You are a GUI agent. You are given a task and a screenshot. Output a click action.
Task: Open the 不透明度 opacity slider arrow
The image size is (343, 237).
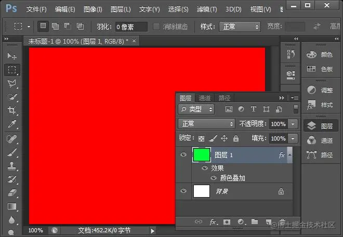pyautogui.click(x=293, y=124)
